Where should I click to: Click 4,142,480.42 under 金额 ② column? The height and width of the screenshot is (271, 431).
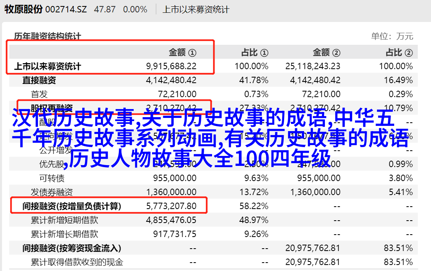(316, 80)
